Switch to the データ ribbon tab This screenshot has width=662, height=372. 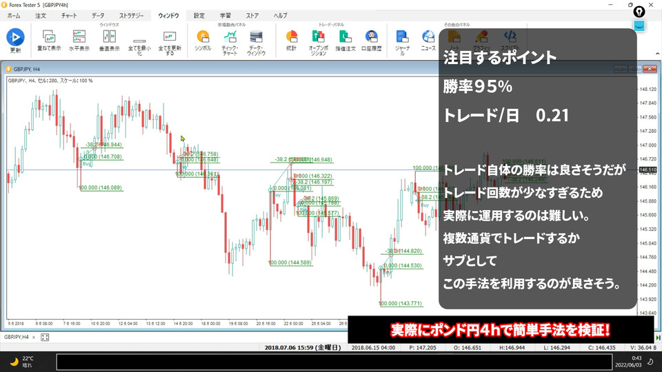click(98, 16)
